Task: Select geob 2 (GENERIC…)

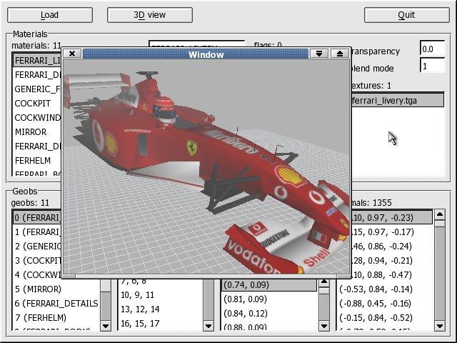Action: click(37, 246)
